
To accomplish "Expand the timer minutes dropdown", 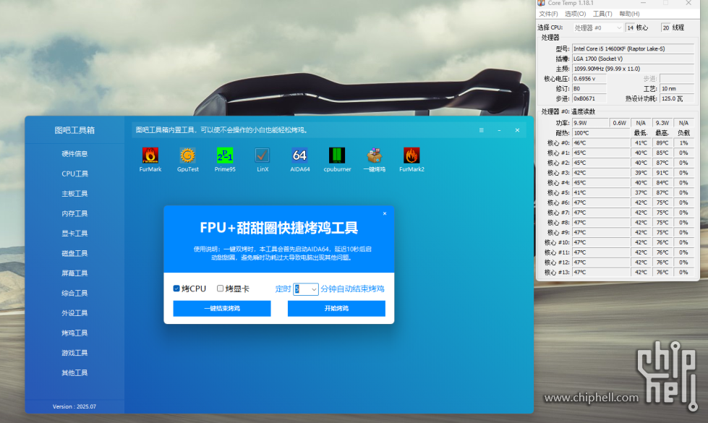I will click(314, 289).
